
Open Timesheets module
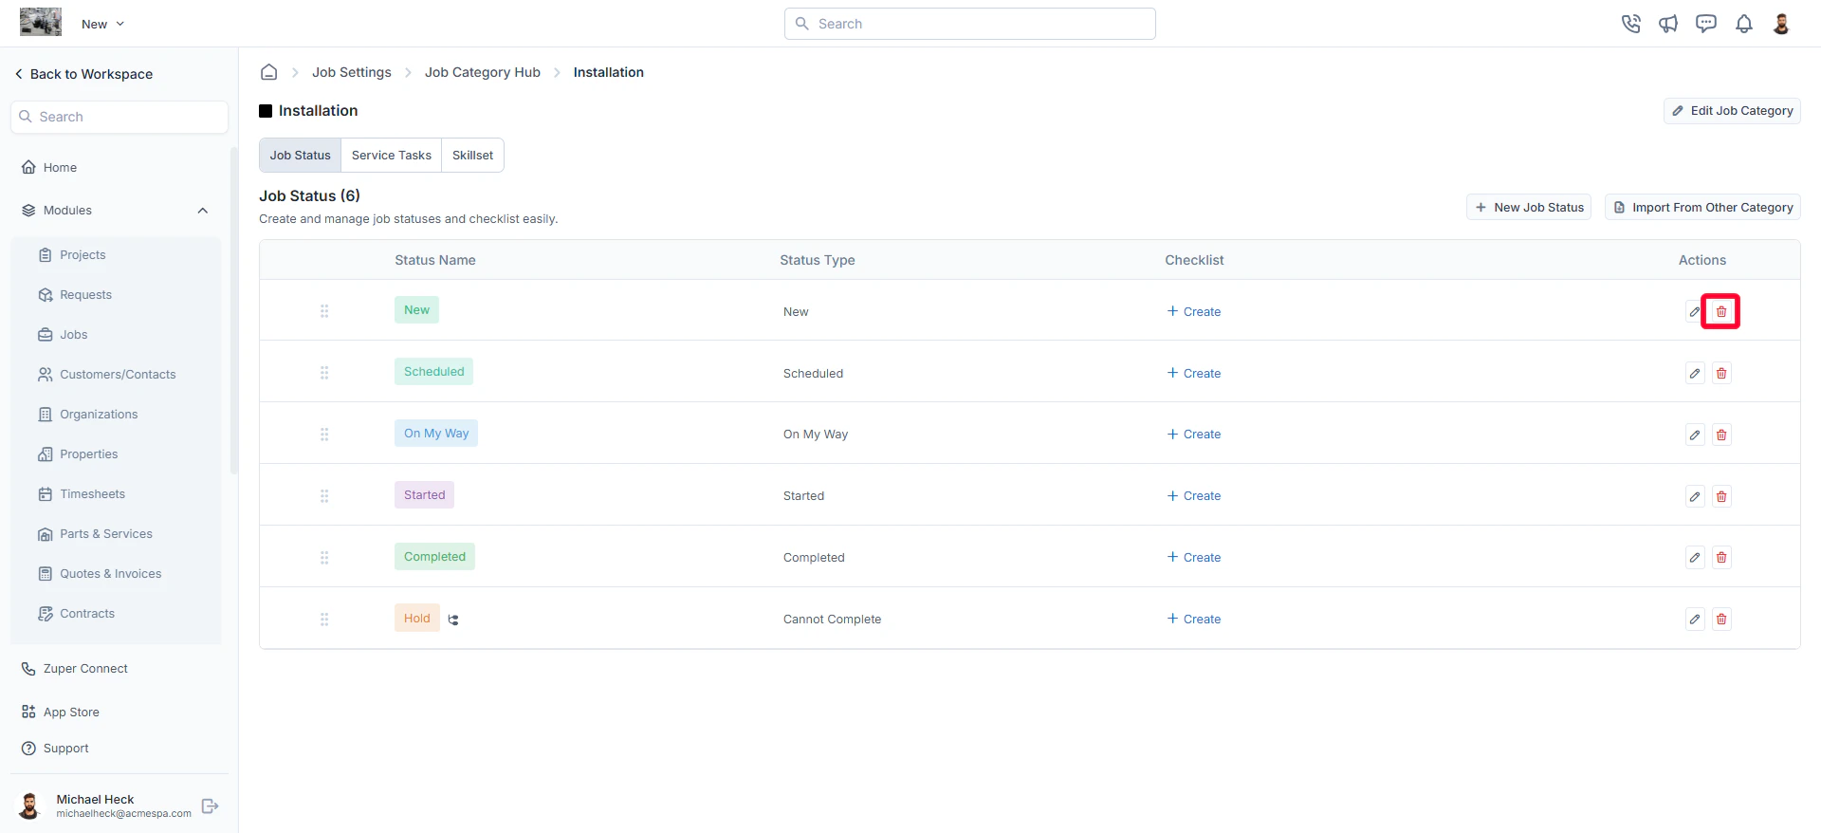[x=82, y=494]
